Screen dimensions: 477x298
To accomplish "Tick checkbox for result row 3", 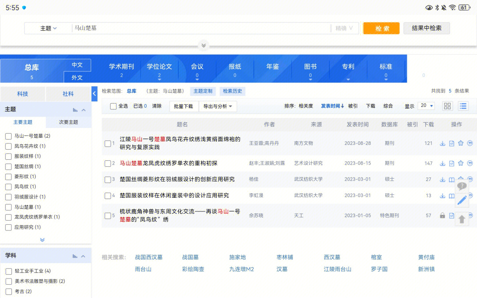I will [x=108, y=179].
